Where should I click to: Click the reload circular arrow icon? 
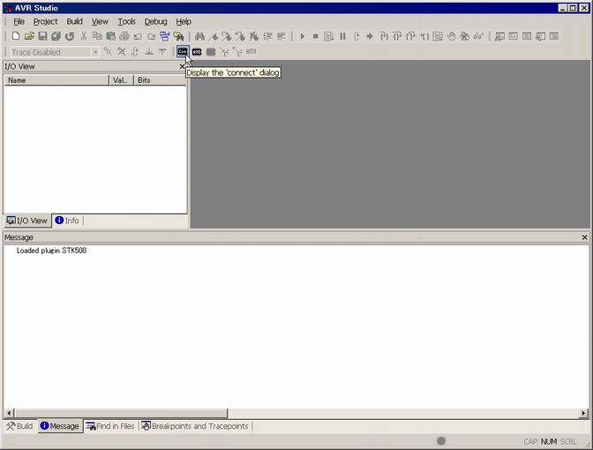(x=70, y=36)
